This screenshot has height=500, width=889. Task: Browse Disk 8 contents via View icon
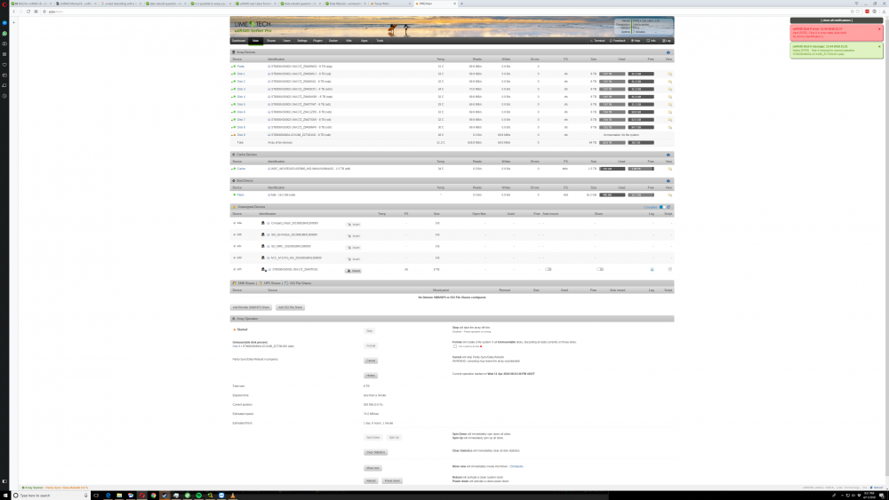(x=669, y=127)
